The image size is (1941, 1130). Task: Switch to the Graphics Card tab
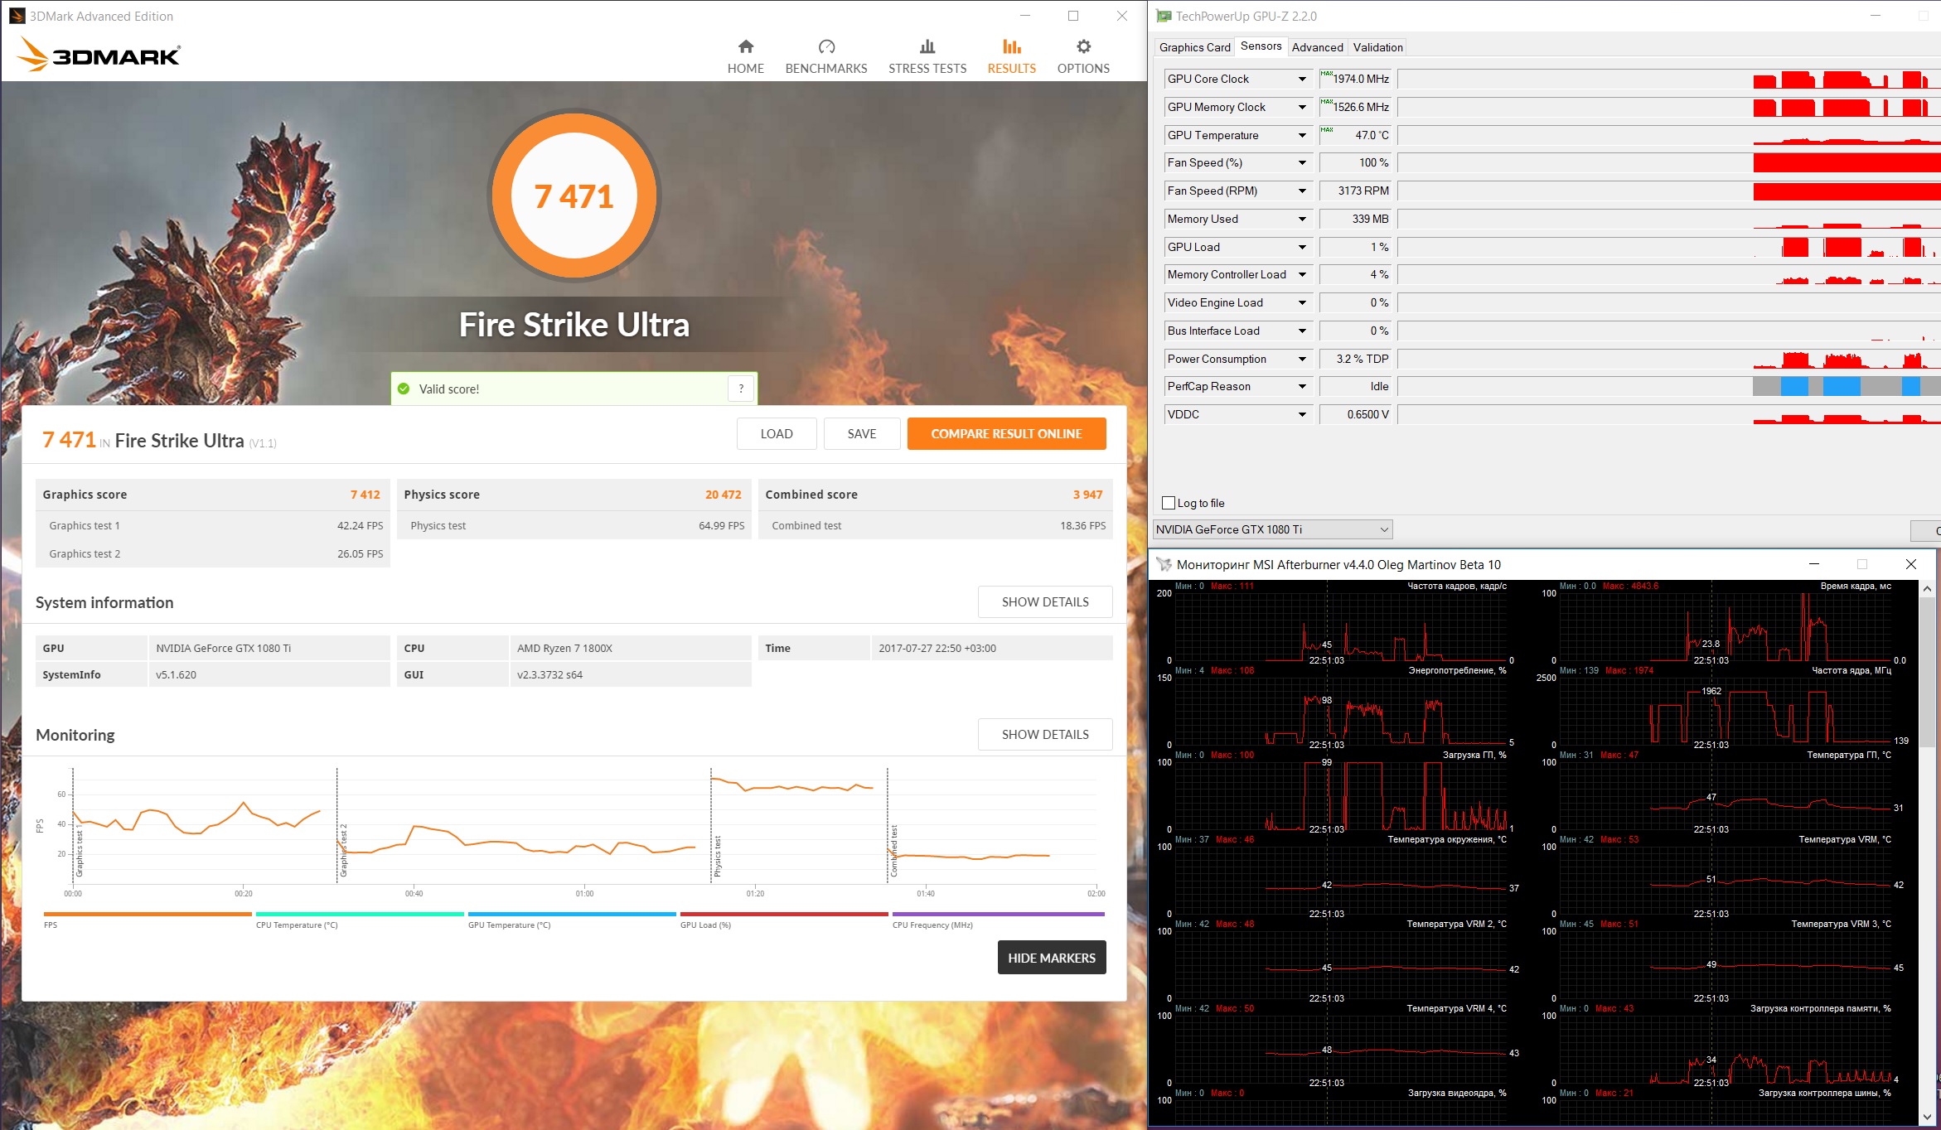1194,47
